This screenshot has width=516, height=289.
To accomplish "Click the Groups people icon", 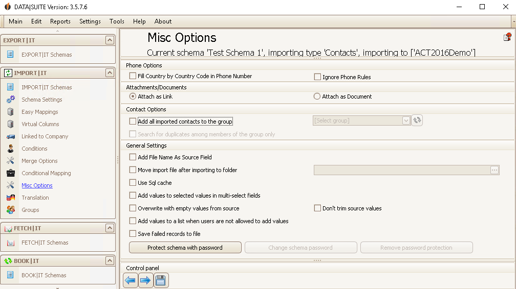I will (11, 209).
